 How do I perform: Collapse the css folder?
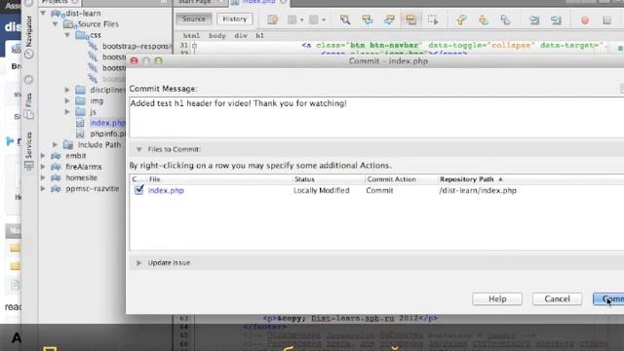[67, 35]
